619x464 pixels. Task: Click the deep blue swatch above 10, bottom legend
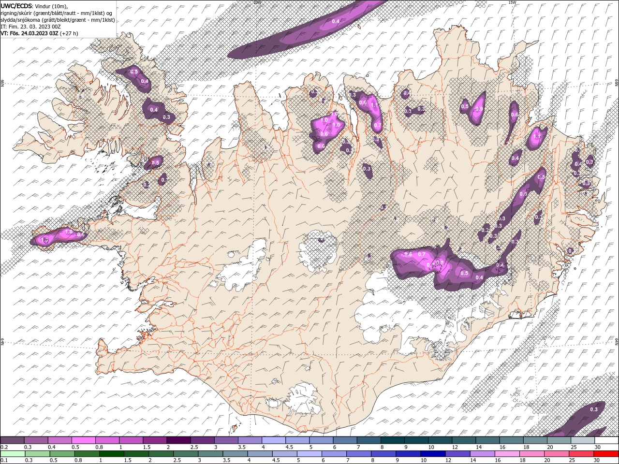pyautogui.click(x=432, y=454)
